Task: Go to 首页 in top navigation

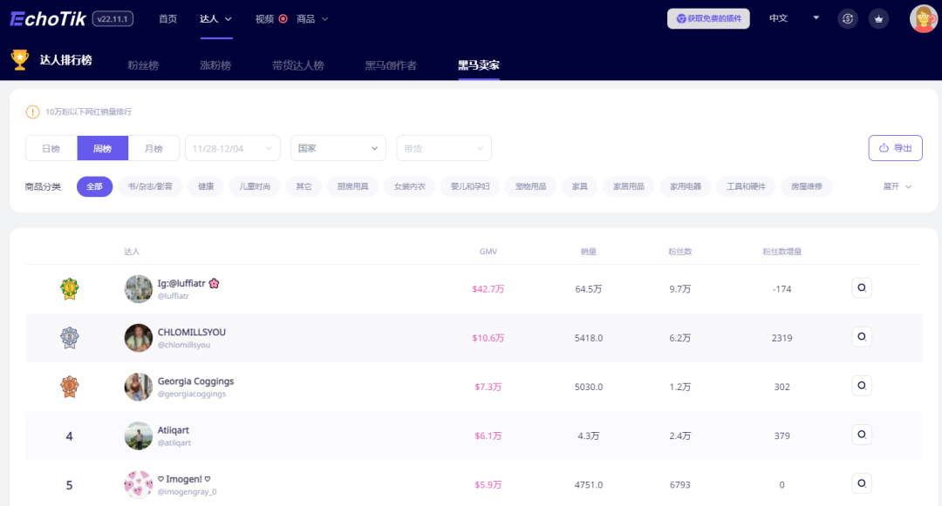Action: [x=167, y=19]
